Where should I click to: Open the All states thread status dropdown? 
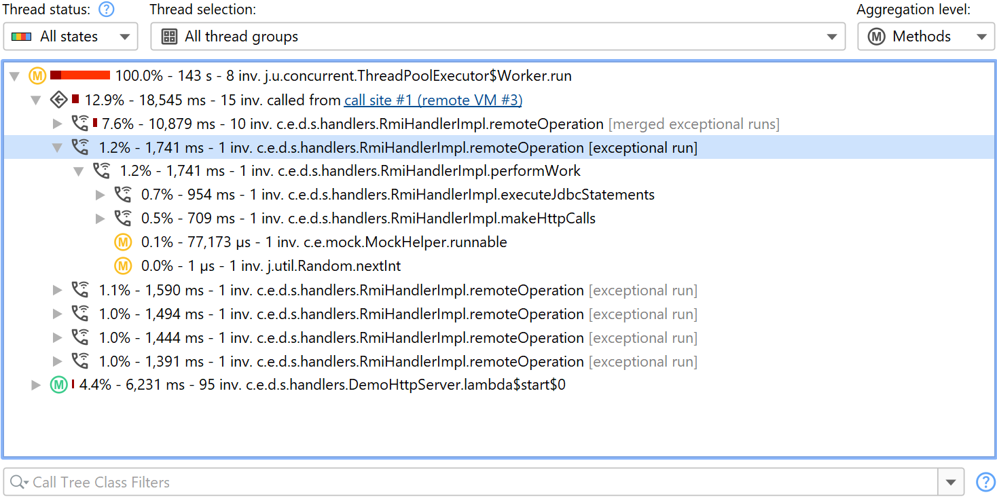coord(71,37)
